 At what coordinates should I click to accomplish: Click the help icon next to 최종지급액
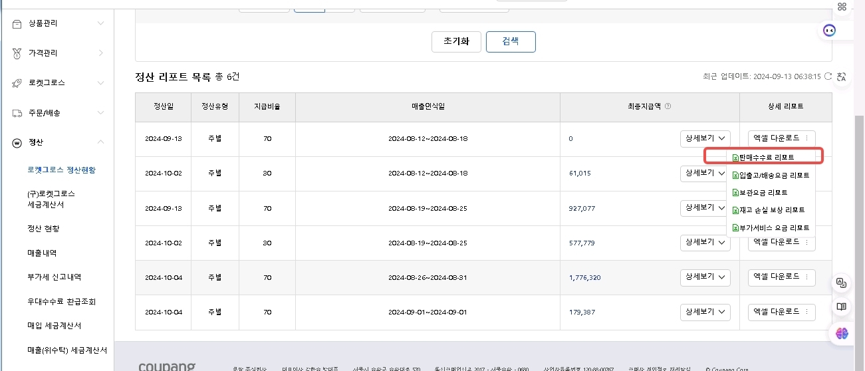pos(668,106)
